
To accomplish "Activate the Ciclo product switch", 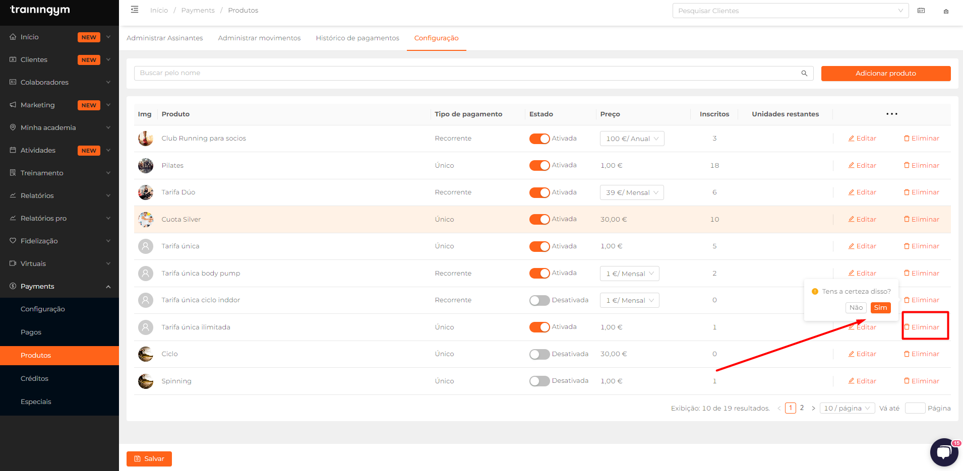I will [539, 354].
